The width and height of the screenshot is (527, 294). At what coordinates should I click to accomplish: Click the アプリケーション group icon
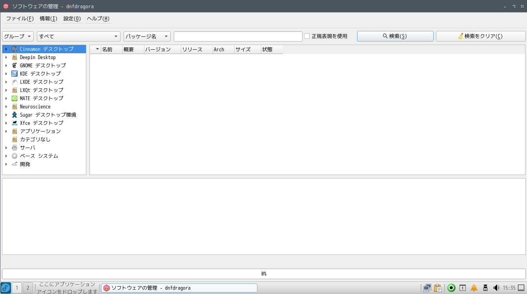pyautogui.click(x=15, y=131)
